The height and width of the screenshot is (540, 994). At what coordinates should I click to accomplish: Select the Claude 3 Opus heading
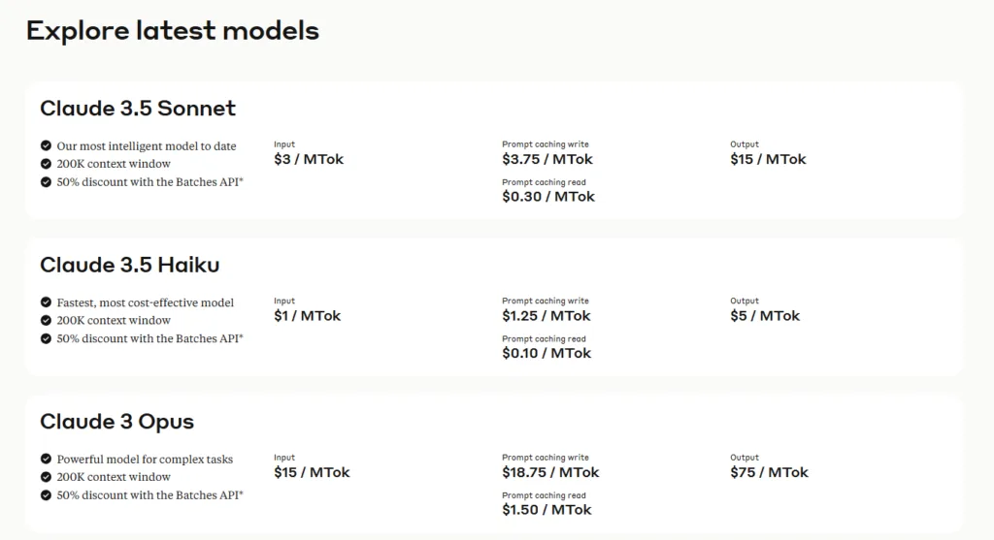click(x=117, y=422)
